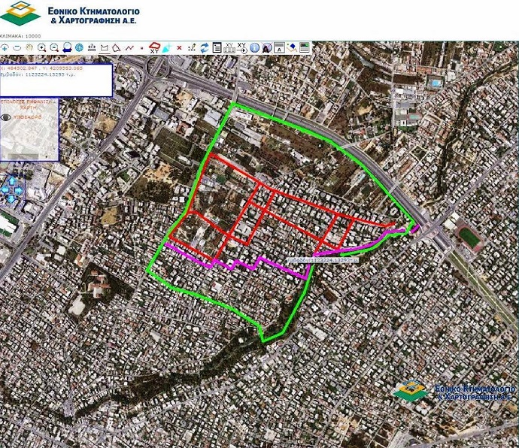
Task: Pan the map right with the arrow
Action: (18, 190)
